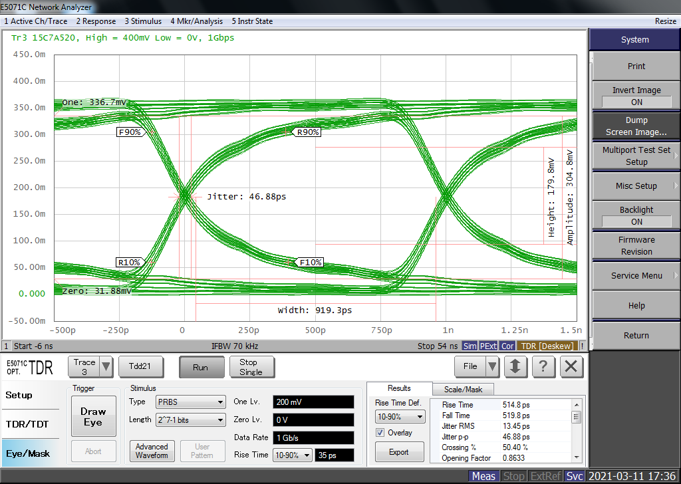
Task: Open the stimulus Type PRBS dropdown
Action: pyautogui.click(x=190, y=402)
